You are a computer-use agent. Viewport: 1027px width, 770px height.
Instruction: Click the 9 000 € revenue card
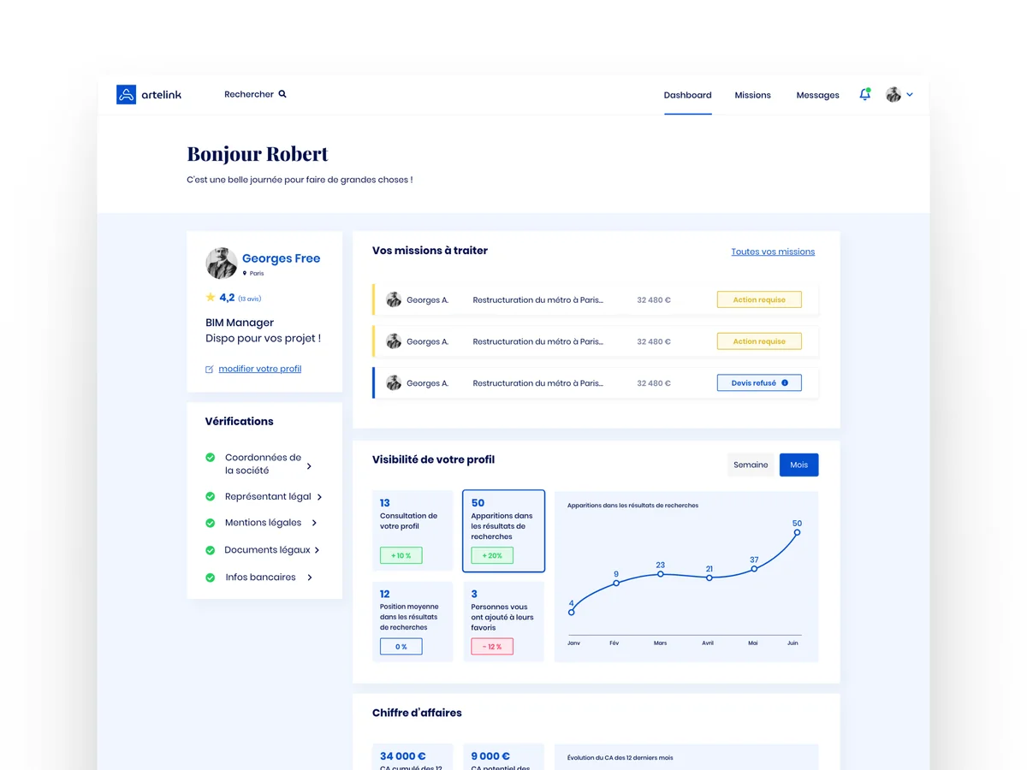point(503,756)
